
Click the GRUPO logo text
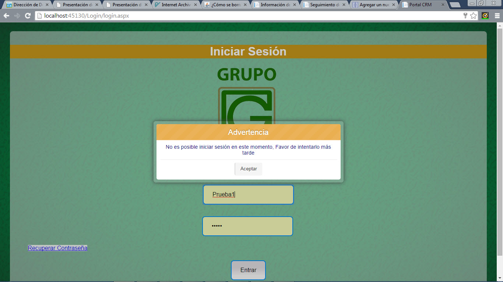tap(247, 75)
